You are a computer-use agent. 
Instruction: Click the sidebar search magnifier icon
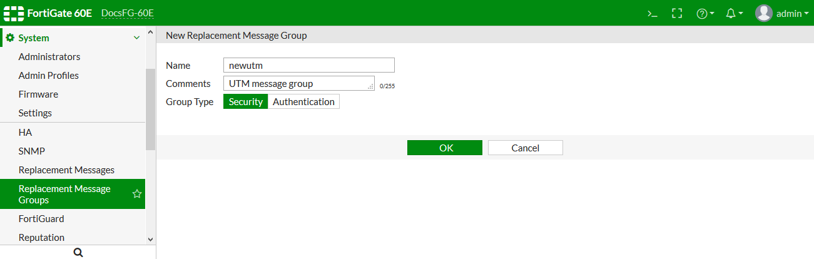(78, 253)
